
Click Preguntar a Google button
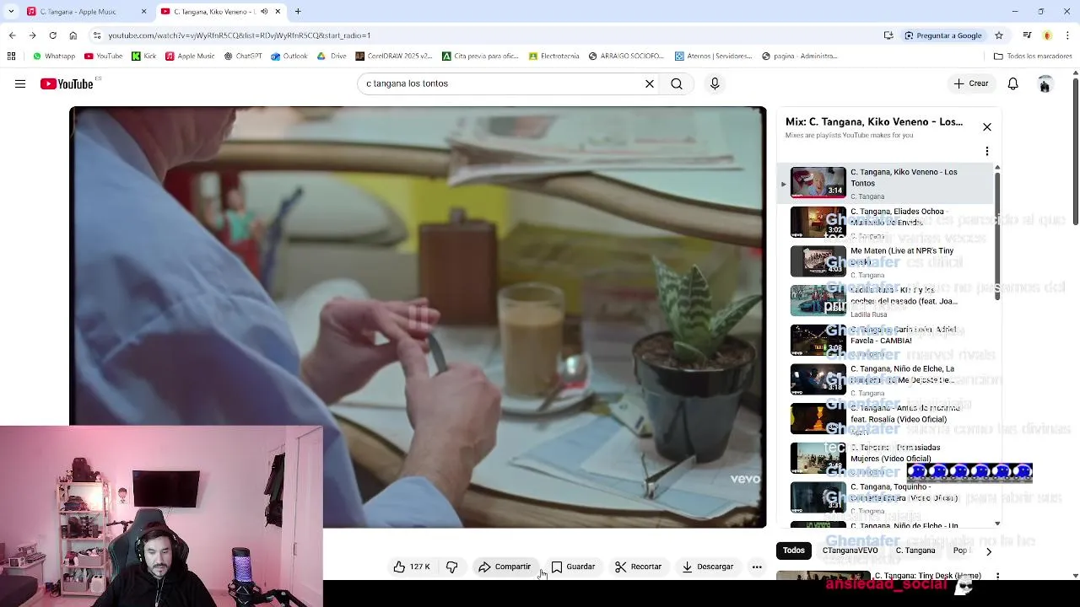(943, 35)
